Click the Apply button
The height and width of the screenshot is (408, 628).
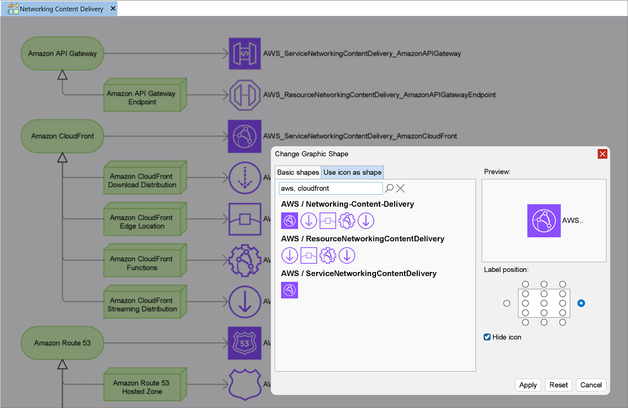pos(528,385)
